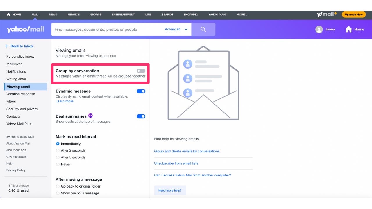Viewport: 372px width, 209px height.
Task: Select Viewing email settings section
Action: tap(26, 87)
